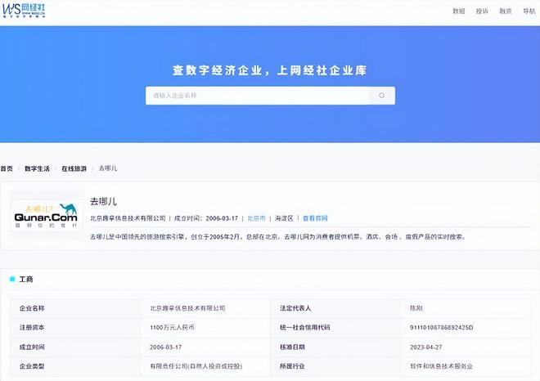Click the cyan marker beside 工商
Viewport: 540px width, 381px height.
point(12,279)
